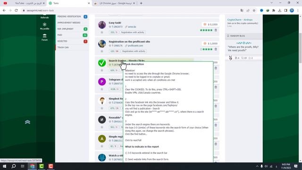
Task: Delete the Easy task! row via trash icon
Action: (x=216, y=30)
